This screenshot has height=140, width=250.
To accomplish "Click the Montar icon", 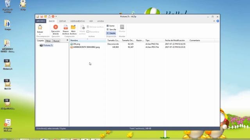I will [x=122, y=27].
